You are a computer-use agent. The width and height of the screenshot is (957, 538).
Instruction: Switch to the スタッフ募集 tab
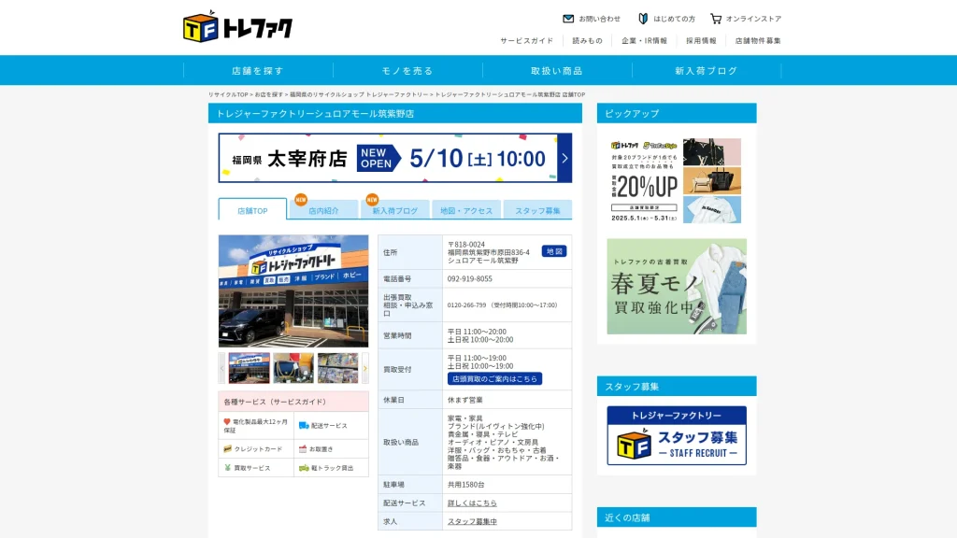(537, 209)
